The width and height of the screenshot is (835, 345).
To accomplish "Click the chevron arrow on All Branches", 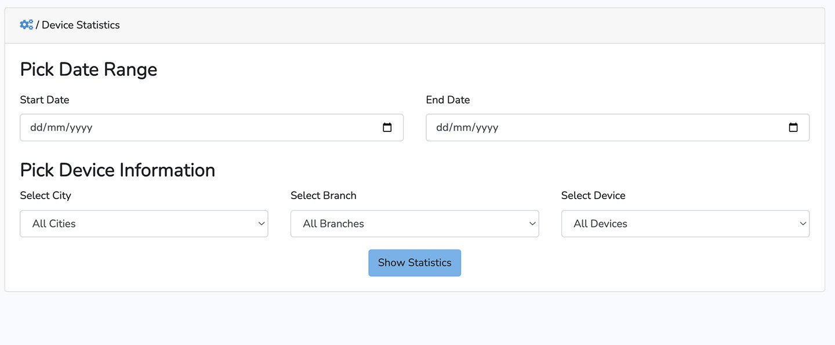I will (x=532, y=224).
